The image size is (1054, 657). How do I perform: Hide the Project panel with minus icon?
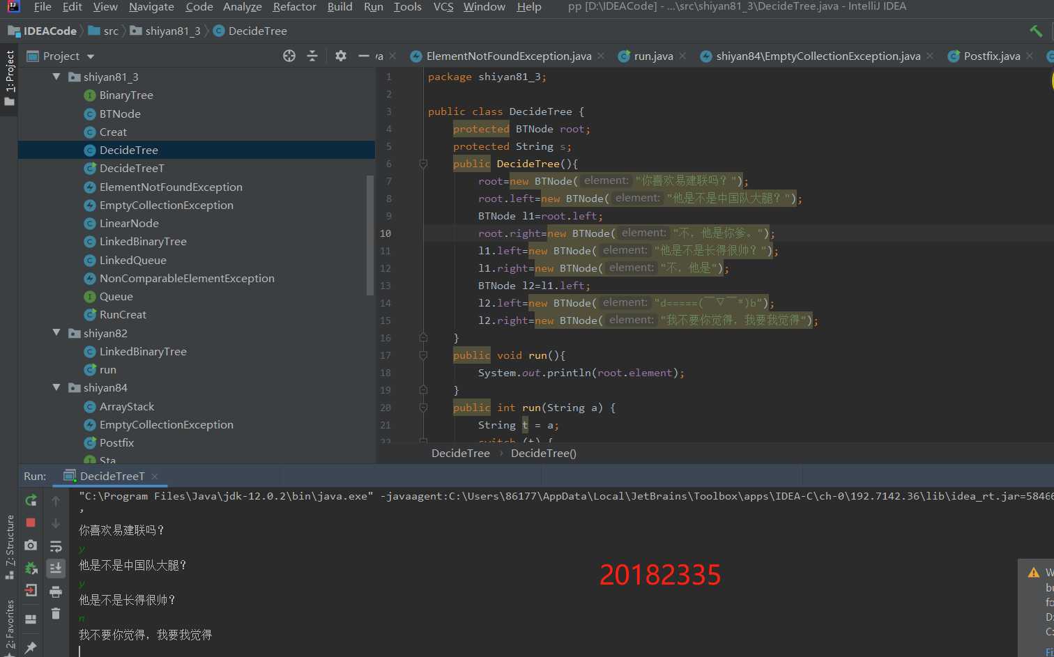click(x=363, y=56)
